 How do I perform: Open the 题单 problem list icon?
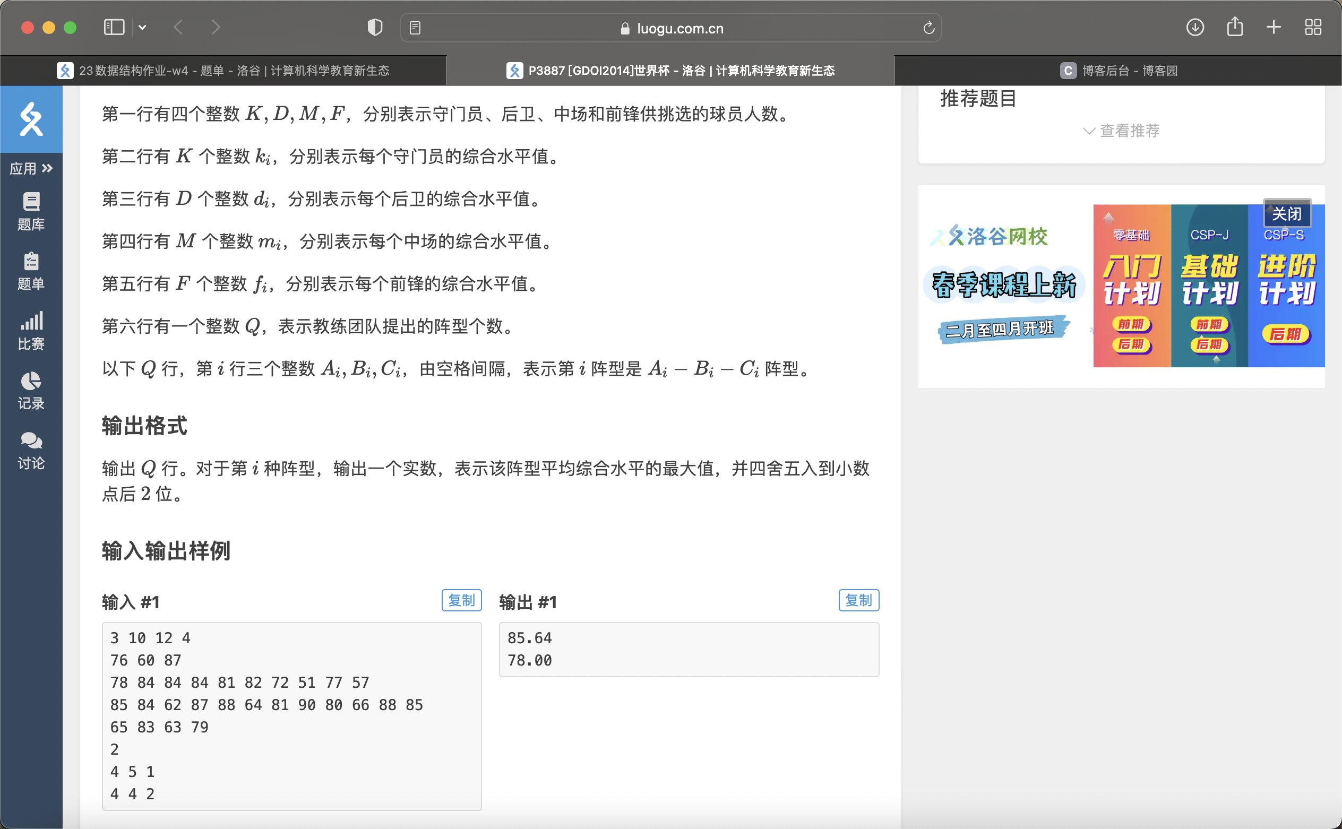[x=31, y=271]
